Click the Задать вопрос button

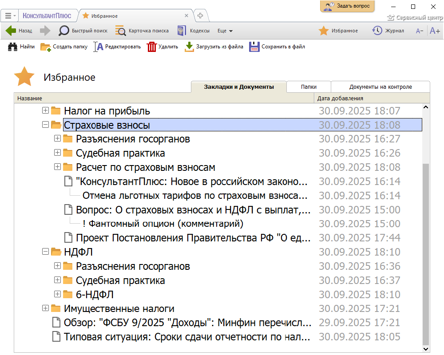[347, 6]
